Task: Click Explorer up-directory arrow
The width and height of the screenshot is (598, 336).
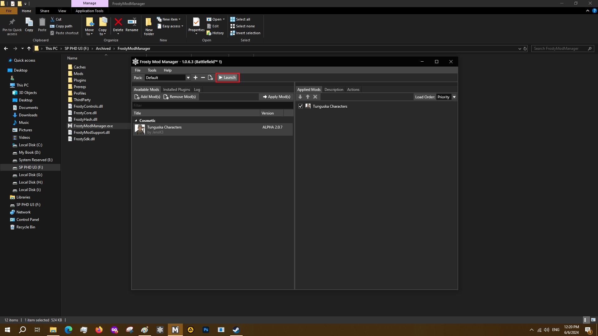Action: (29, 49)
